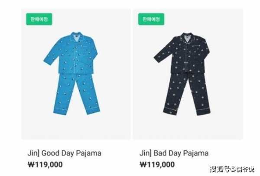Open the Jin] Bad Day Pajama title link
The image size is (260, 176).
pyautogui.click(x=174, y=153)
